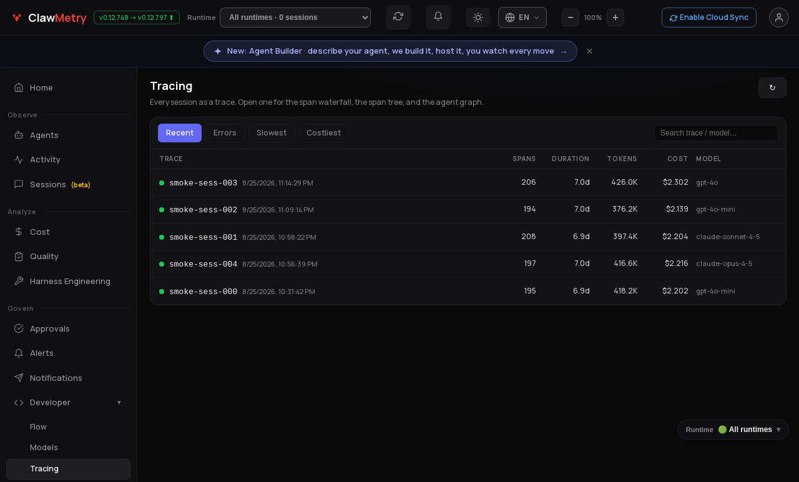Open the EN language dropdown
Screen dimensions: 799x482
[522, 17]
